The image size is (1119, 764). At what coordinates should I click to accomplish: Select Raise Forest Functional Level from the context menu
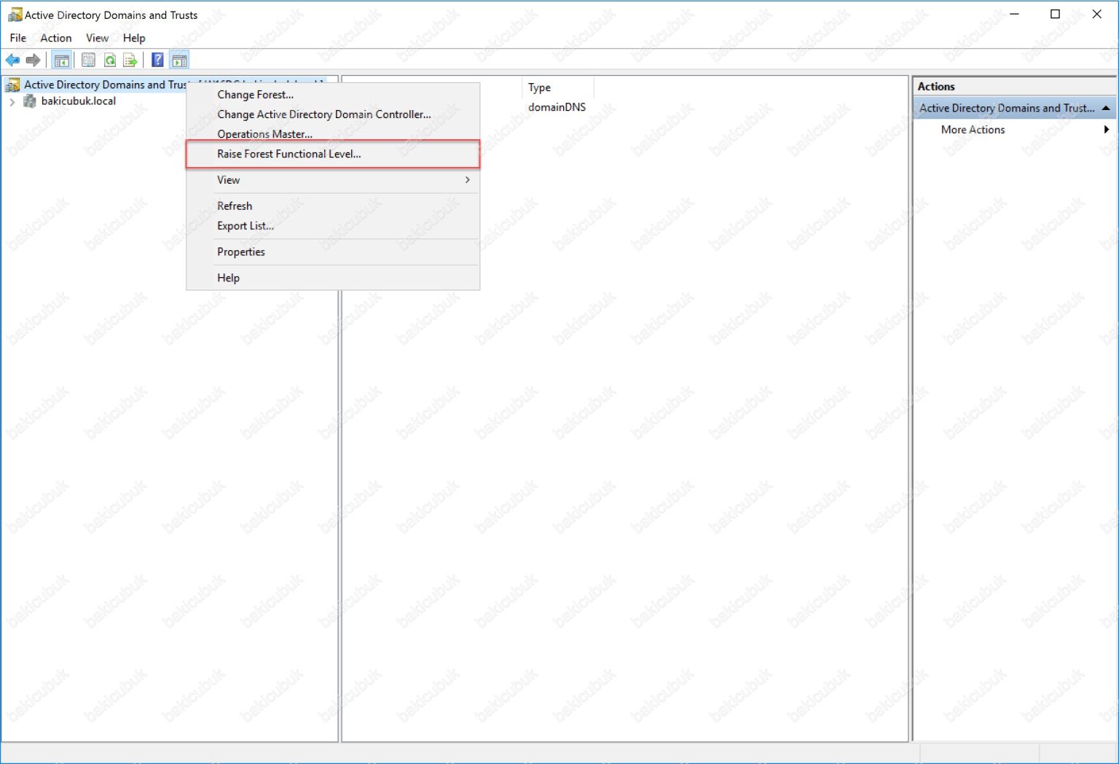tap(288, 154)
